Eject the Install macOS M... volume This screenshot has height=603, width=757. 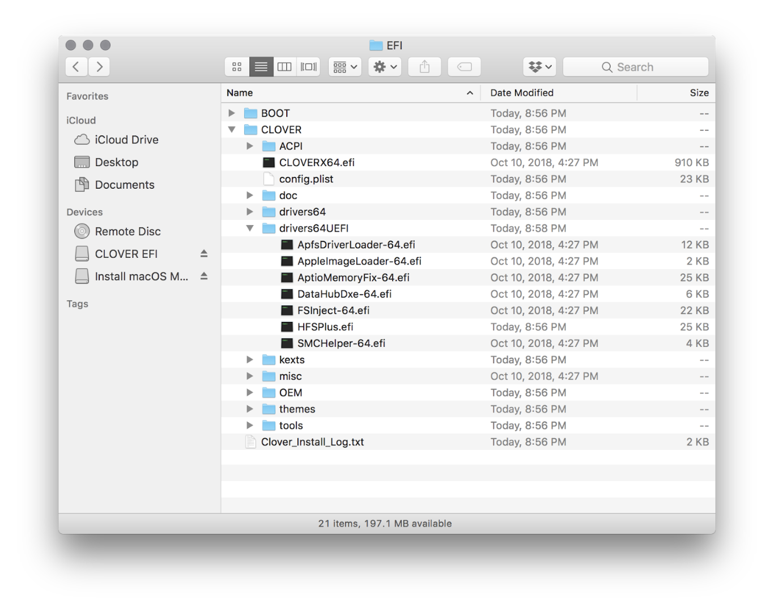pos(204,277)
